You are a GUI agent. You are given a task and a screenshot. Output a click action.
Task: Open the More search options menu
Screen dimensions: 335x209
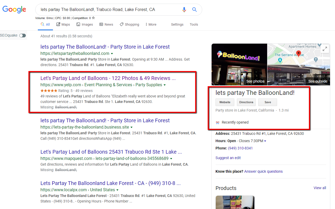click(x=151, y=24)
